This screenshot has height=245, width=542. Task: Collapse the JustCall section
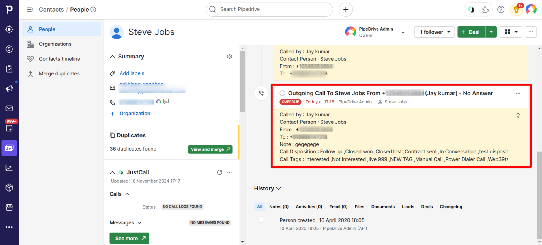coord(112,172)
